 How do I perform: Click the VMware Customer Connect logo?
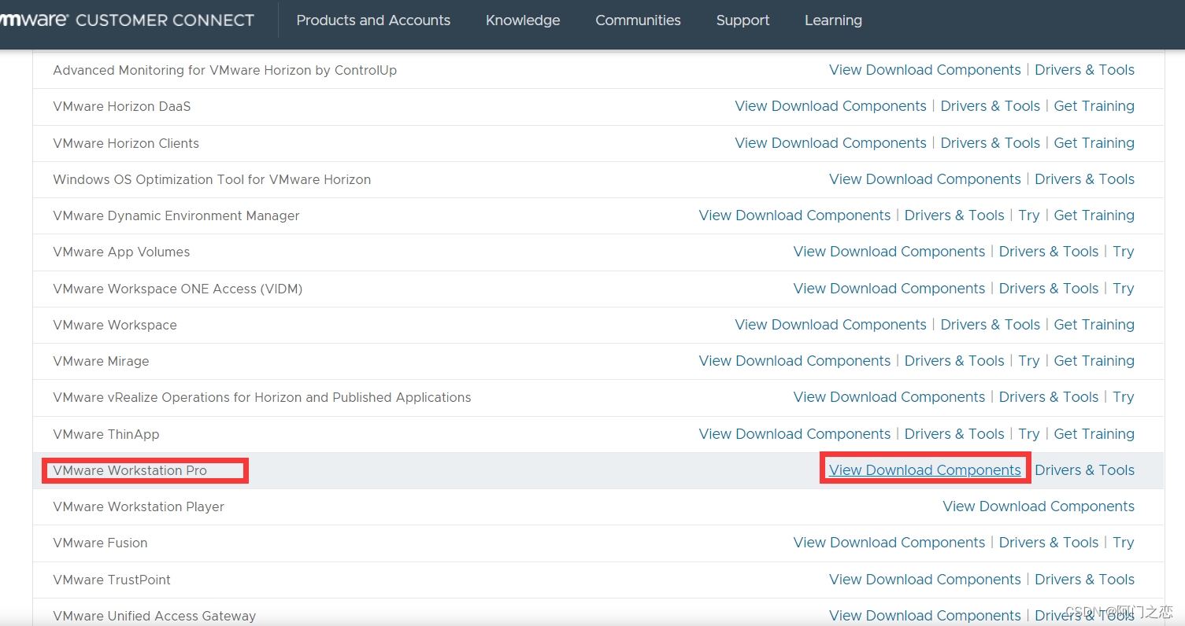(127, 20)
